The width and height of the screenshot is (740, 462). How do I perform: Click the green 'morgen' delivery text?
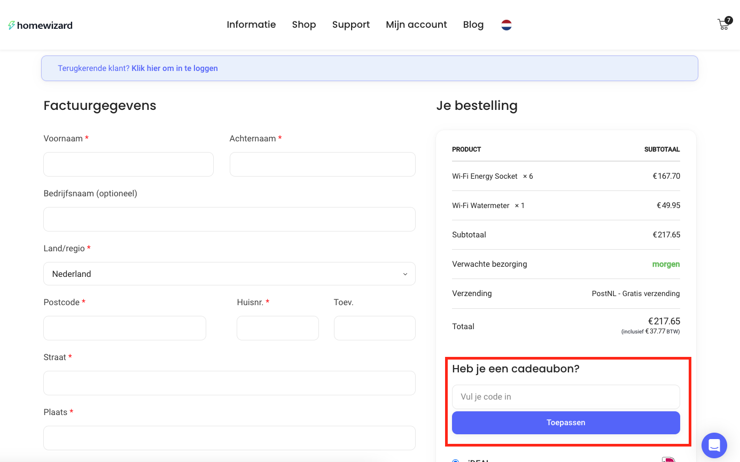coord(666,264)
